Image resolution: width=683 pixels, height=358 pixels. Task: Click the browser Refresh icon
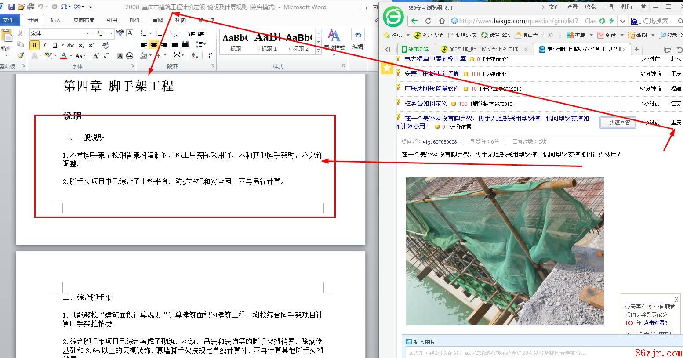428,21
